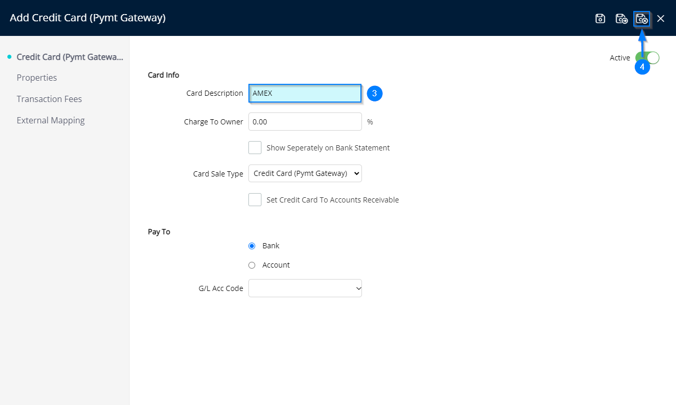
Task: Switch to Transaction Fees section
Action: pyautogui.click(x=49, y=99)
